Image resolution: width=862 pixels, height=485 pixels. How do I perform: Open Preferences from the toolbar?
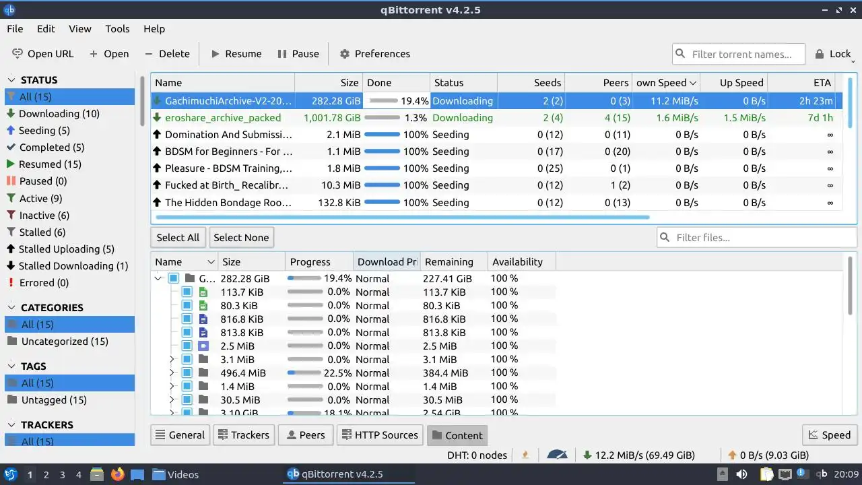pyautogui.click(x=374, y=54)
